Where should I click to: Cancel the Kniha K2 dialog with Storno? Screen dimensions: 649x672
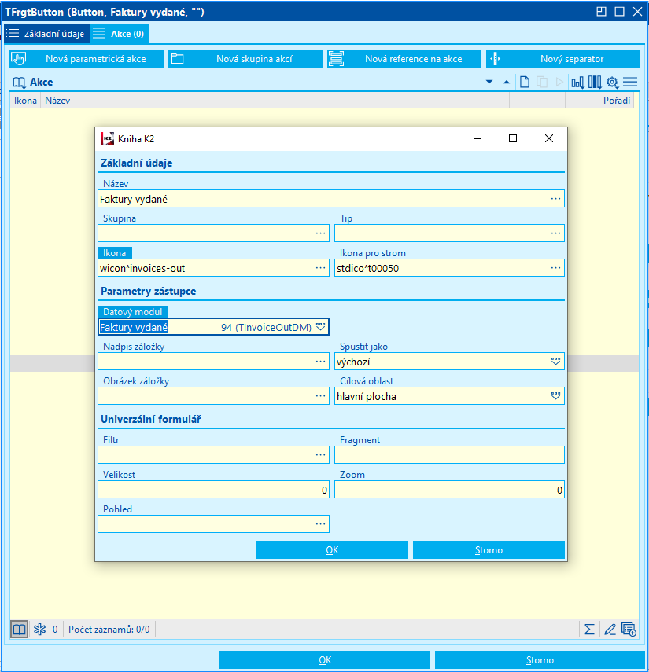pyautogui.click(x=489, y=550)
